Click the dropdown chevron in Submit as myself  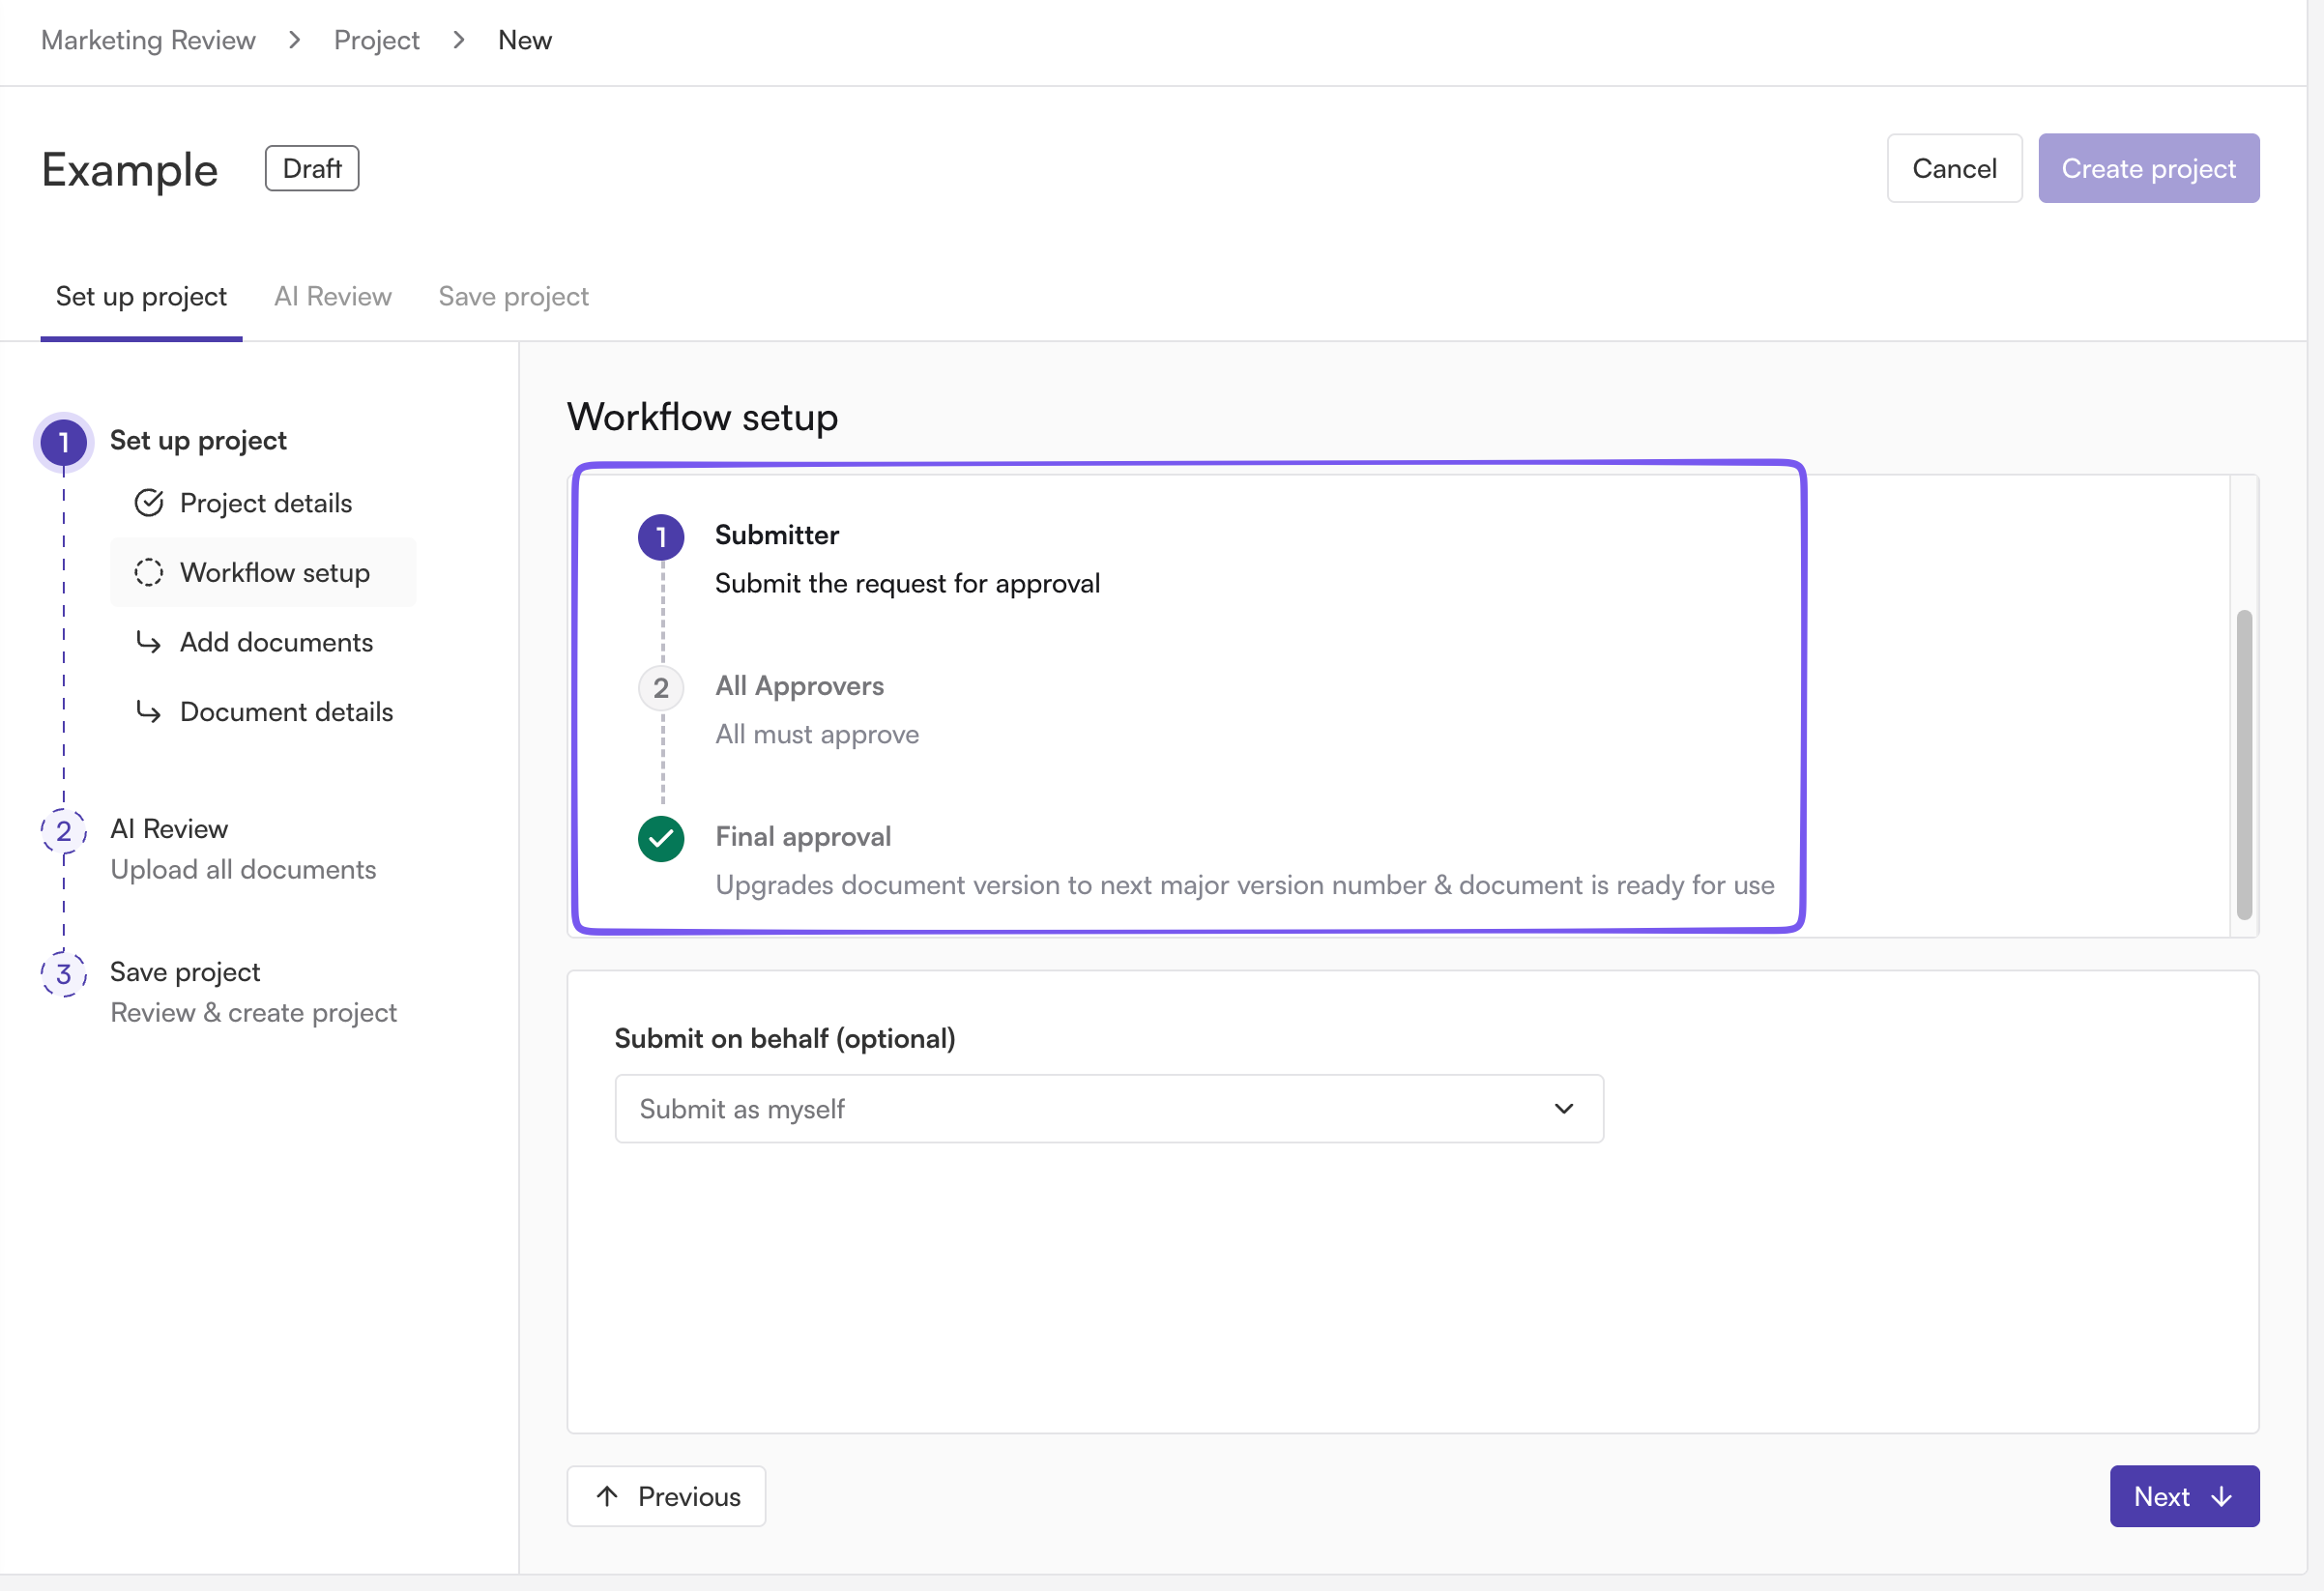[x=1564, y=1109]
